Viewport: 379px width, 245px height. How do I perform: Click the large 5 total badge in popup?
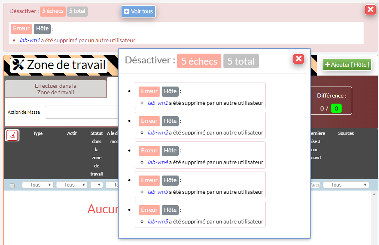click(241, 61)
